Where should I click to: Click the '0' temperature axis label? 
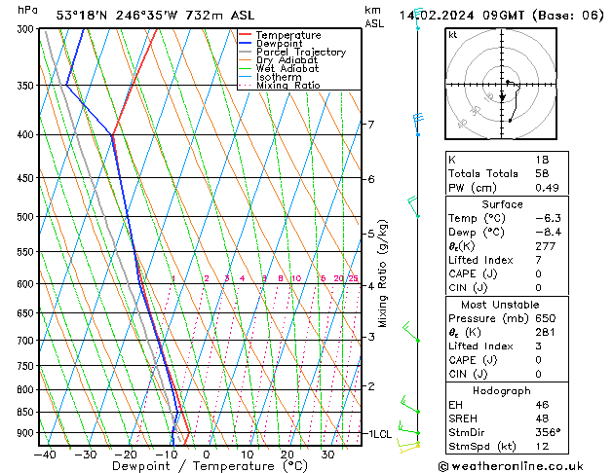[207, 455]
